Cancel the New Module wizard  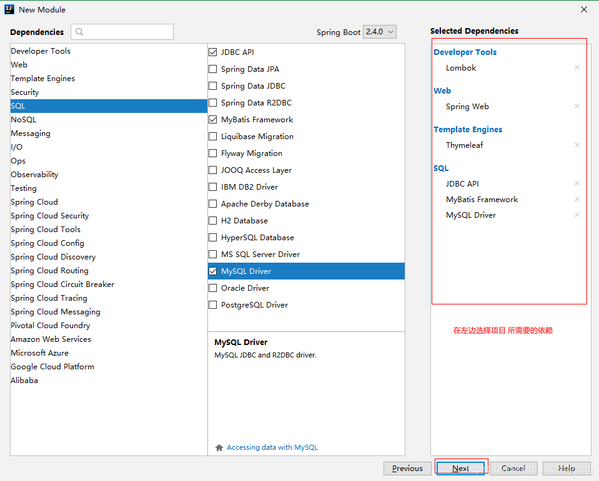pos(513,468)
